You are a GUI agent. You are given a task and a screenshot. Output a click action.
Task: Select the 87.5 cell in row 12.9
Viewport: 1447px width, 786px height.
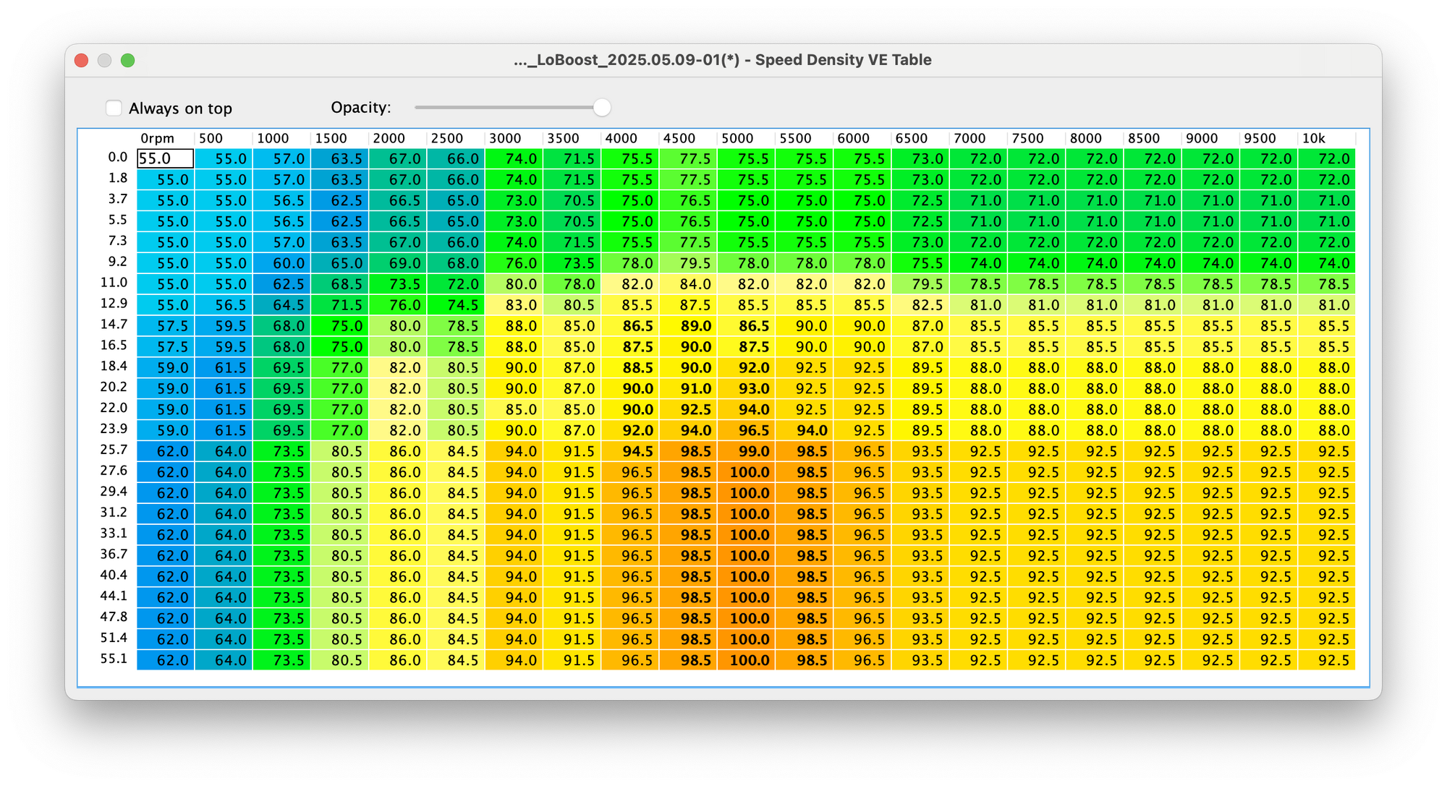pos(688,305)
